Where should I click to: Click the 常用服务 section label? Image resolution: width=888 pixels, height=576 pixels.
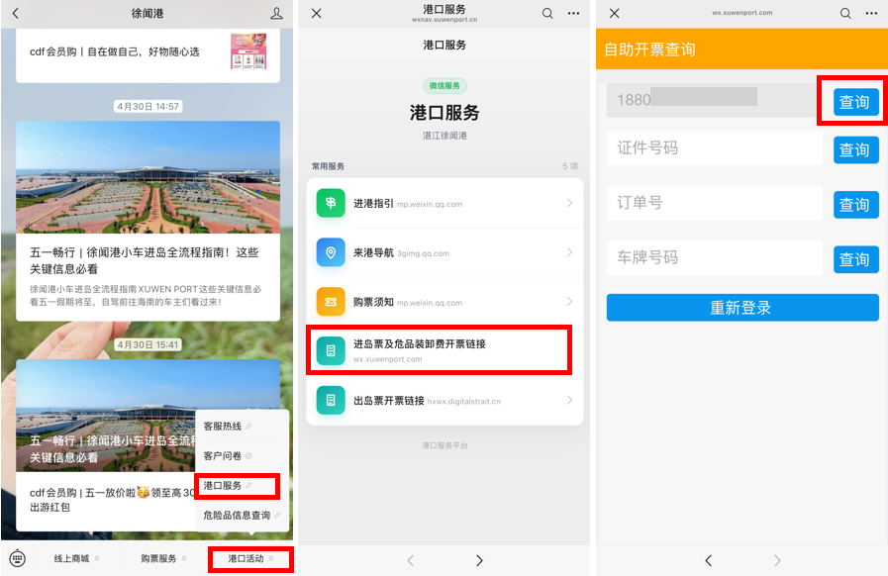[328, 166]
